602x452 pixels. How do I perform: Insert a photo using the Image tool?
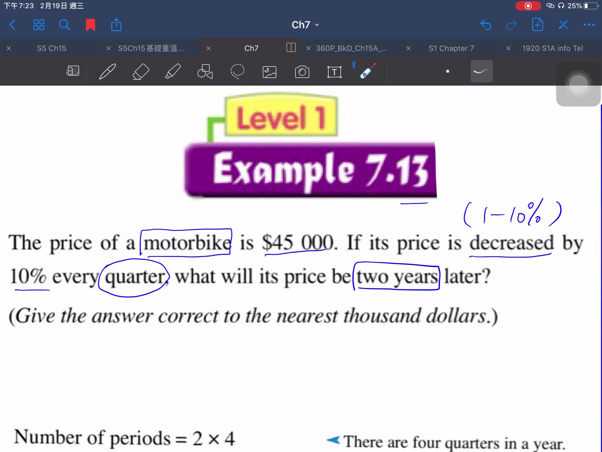[270, 72]
